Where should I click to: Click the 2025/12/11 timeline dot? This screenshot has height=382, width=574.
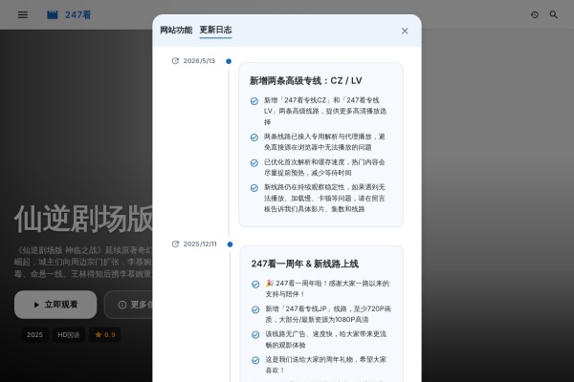(230, 244)
